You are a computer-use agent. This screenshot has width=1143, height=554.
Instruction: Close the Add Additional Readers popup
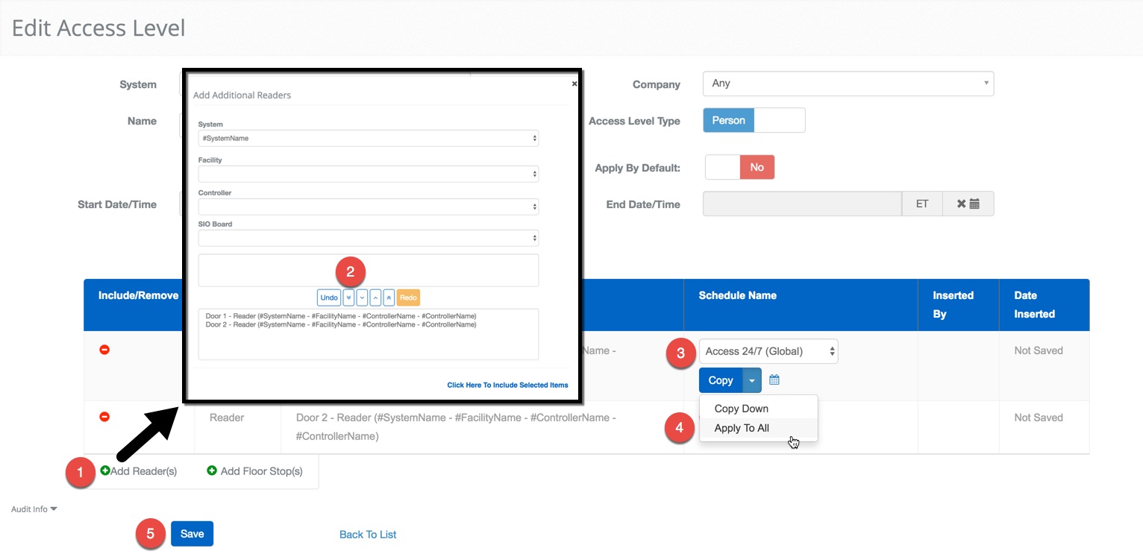click(574, 84)
